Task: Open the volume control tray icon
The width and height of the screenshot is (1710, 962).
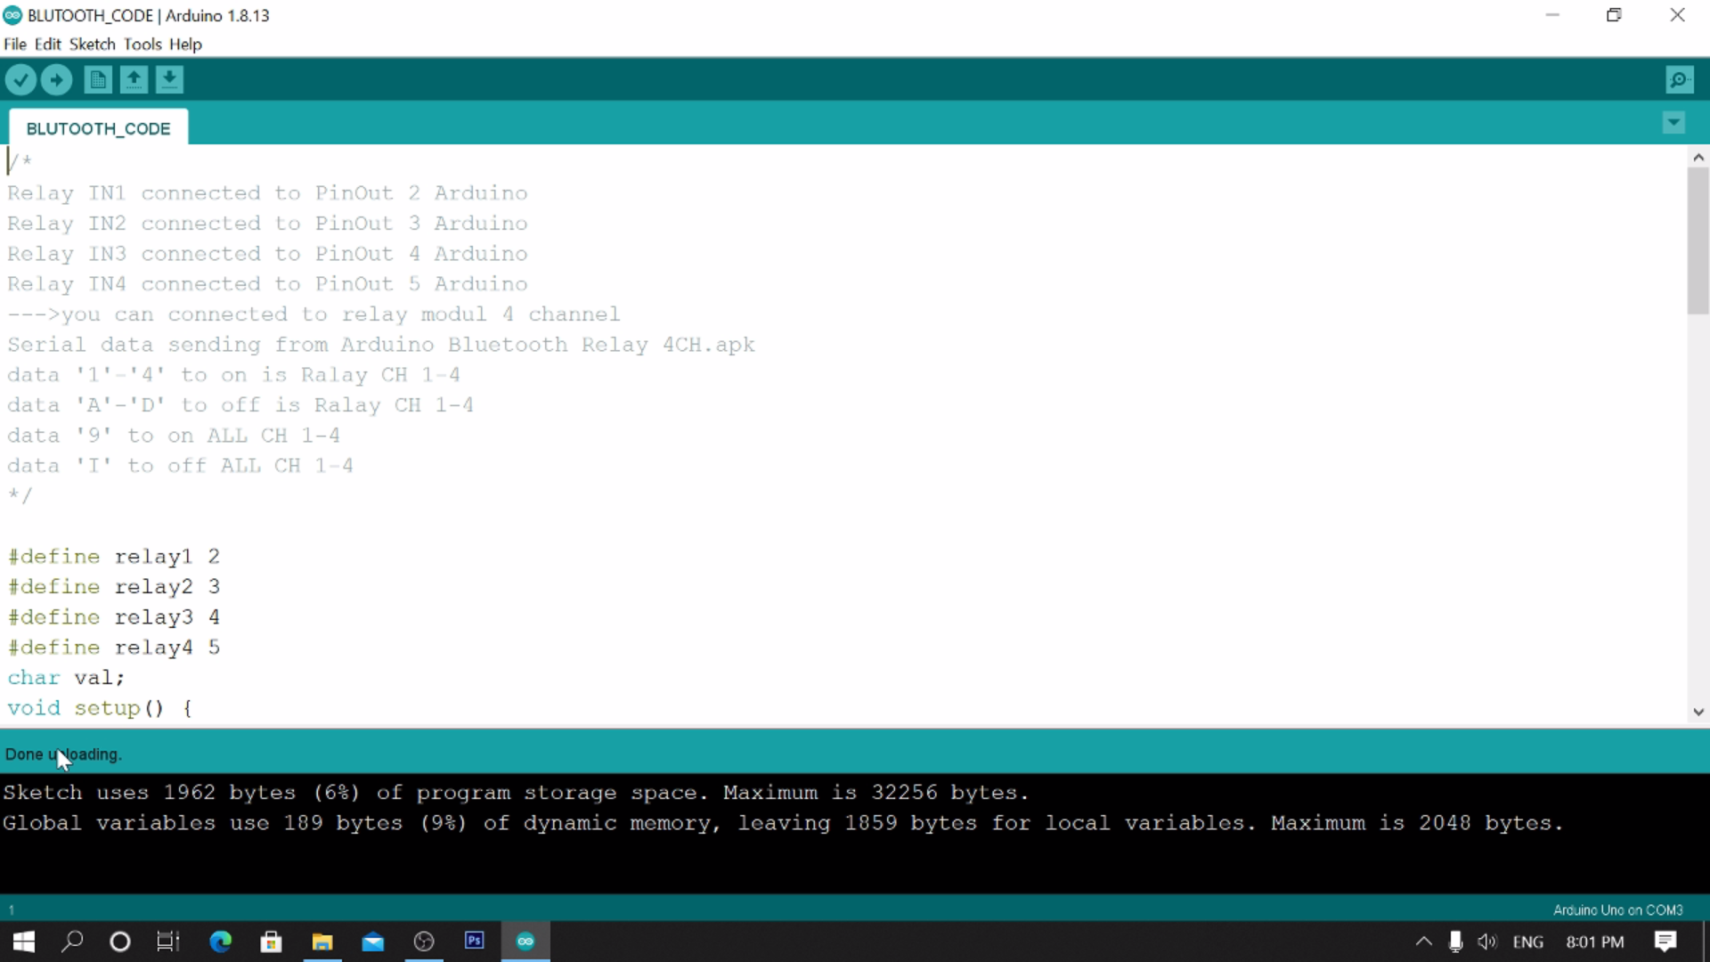Action: 1487,942
